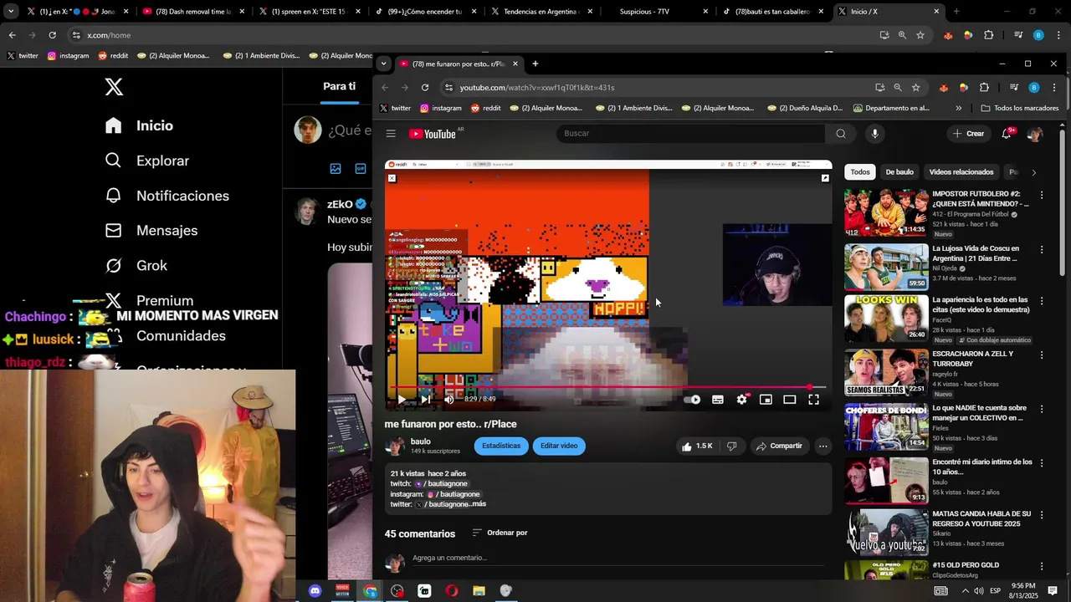
Task: Play the video with the play button
Action: point(402,400)
